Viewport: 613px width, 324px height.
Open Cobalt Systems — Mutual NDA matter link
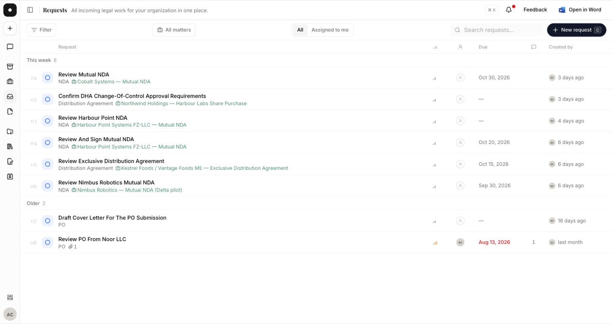coord(111,82)
